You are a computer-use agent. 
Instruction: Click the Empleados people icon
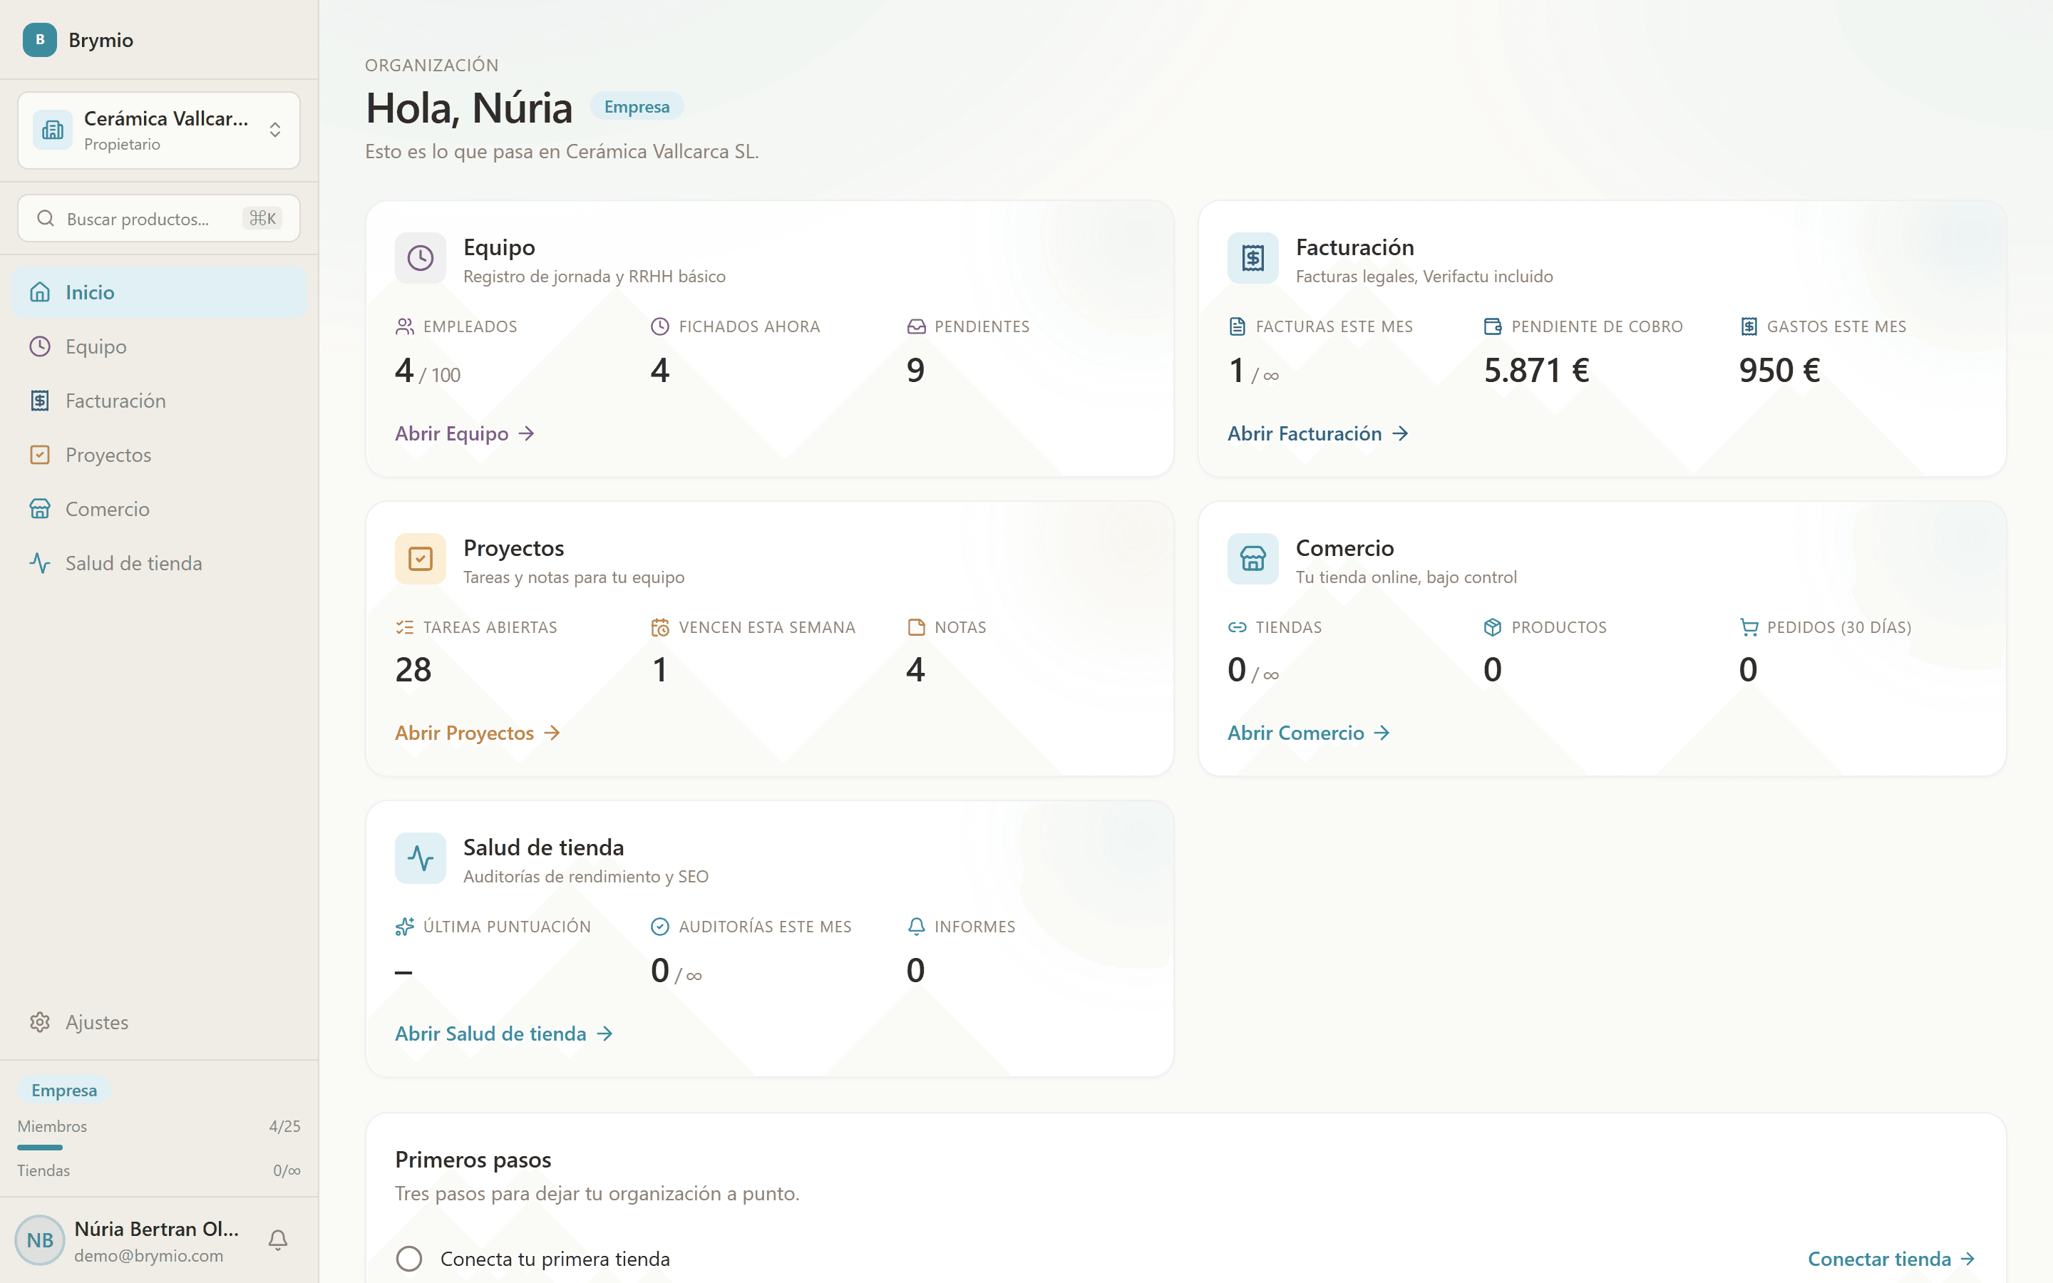(405, 326)
